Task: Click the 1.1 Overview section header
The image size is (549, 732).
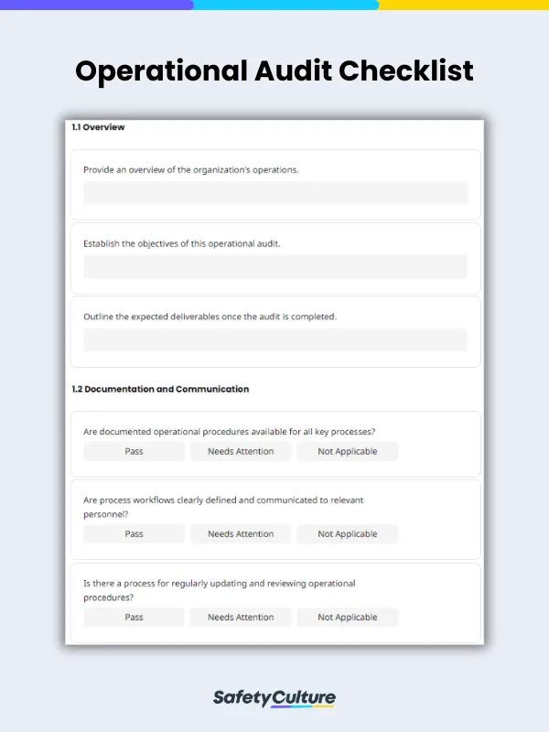Action: coord(97,127)
